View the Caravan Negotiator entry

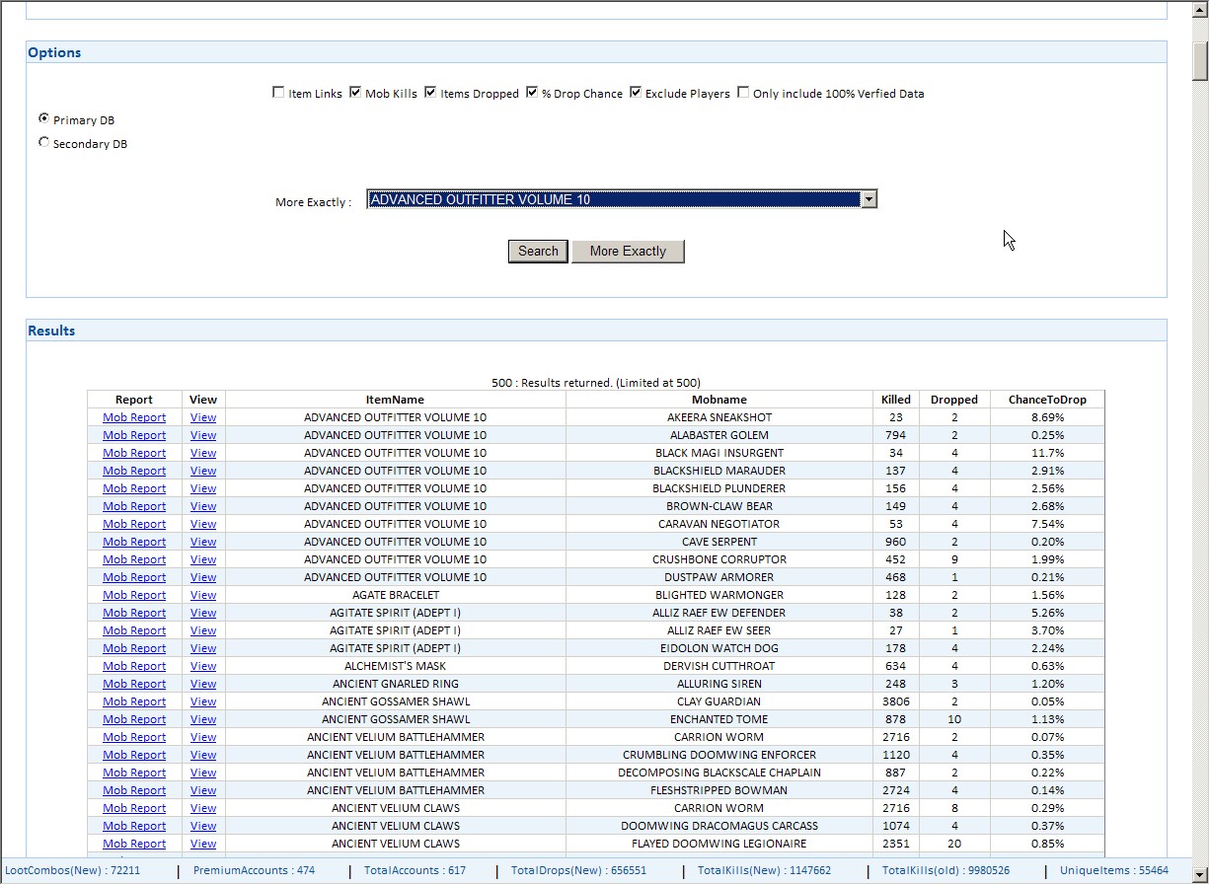[x=203, y=524]
